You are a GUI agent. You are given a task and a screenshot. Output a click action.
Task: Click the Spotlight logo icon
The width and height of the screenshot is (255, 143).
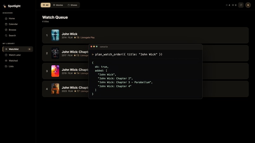click(4, 6)
